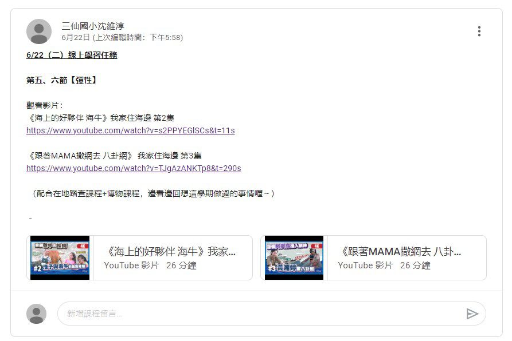Click the 6/22 線上學習任務 underlined heading
512x341 pixels.
(72, 55)
